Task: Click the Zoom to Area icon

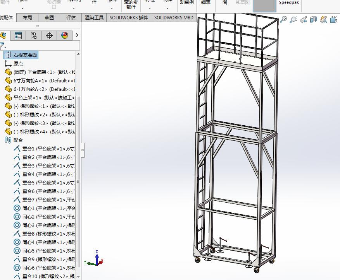Action: [293, 19]
